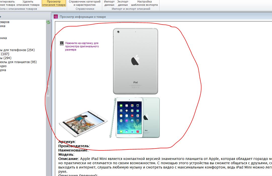
Task: Click the 'Наименование' field label
Action: tap(73, 150)
